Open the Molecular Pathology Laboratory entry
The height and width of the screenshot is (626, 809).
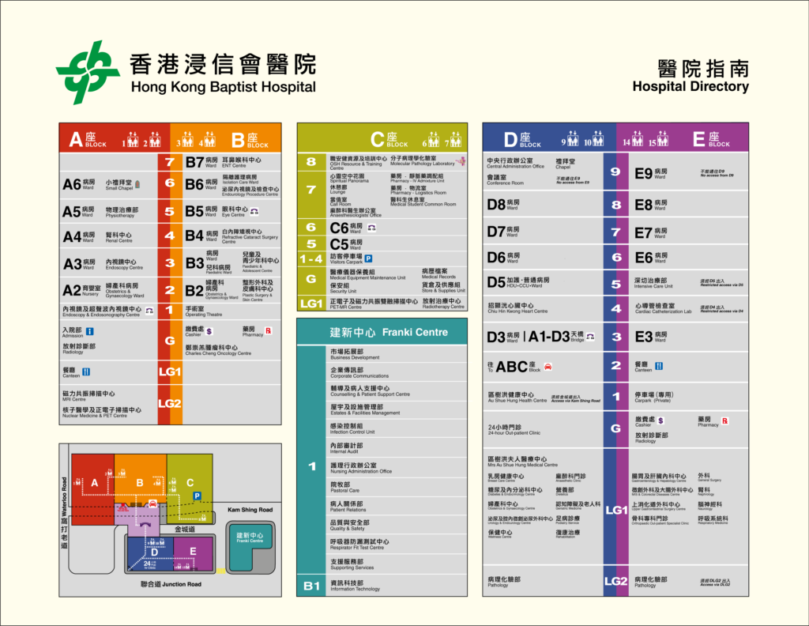[423, 162]
